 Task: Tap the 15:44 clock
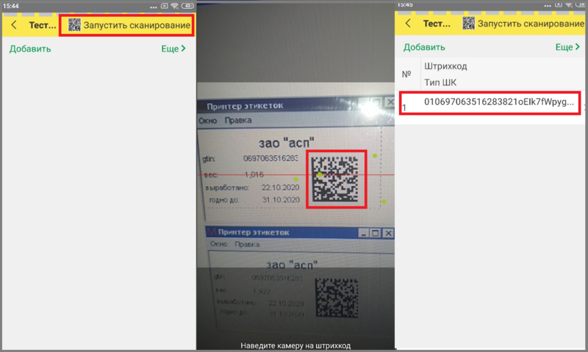[11, 6]
